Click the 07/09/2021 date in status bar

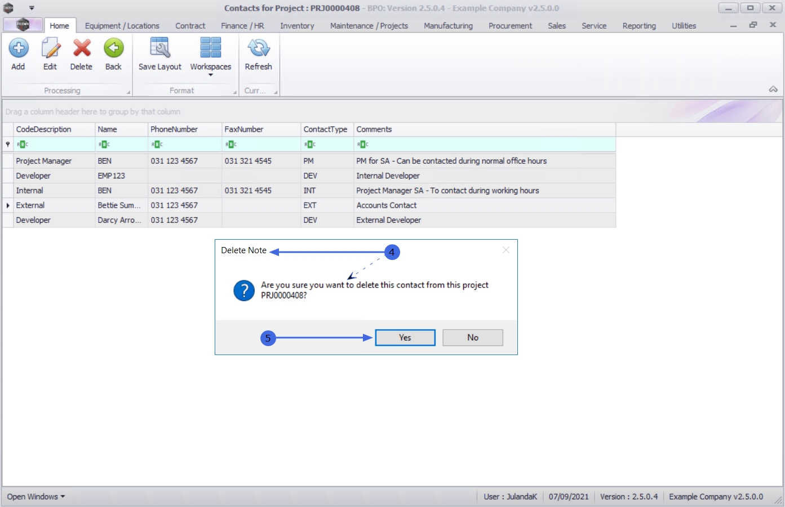click(569, 497)
